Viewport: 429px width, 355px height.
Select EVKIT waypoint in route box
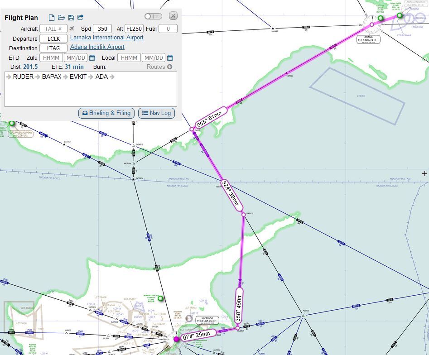click(78, 77)
